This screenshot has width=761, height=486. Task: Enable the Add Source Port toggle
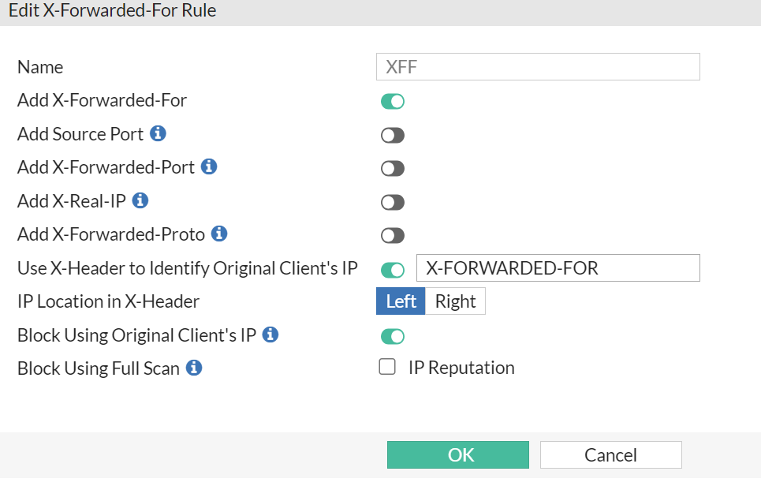point(393,135)
